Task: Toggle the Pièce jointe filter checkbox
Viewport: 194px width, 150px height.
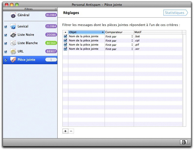Action: pyautogui.click(x=6, y=60)
